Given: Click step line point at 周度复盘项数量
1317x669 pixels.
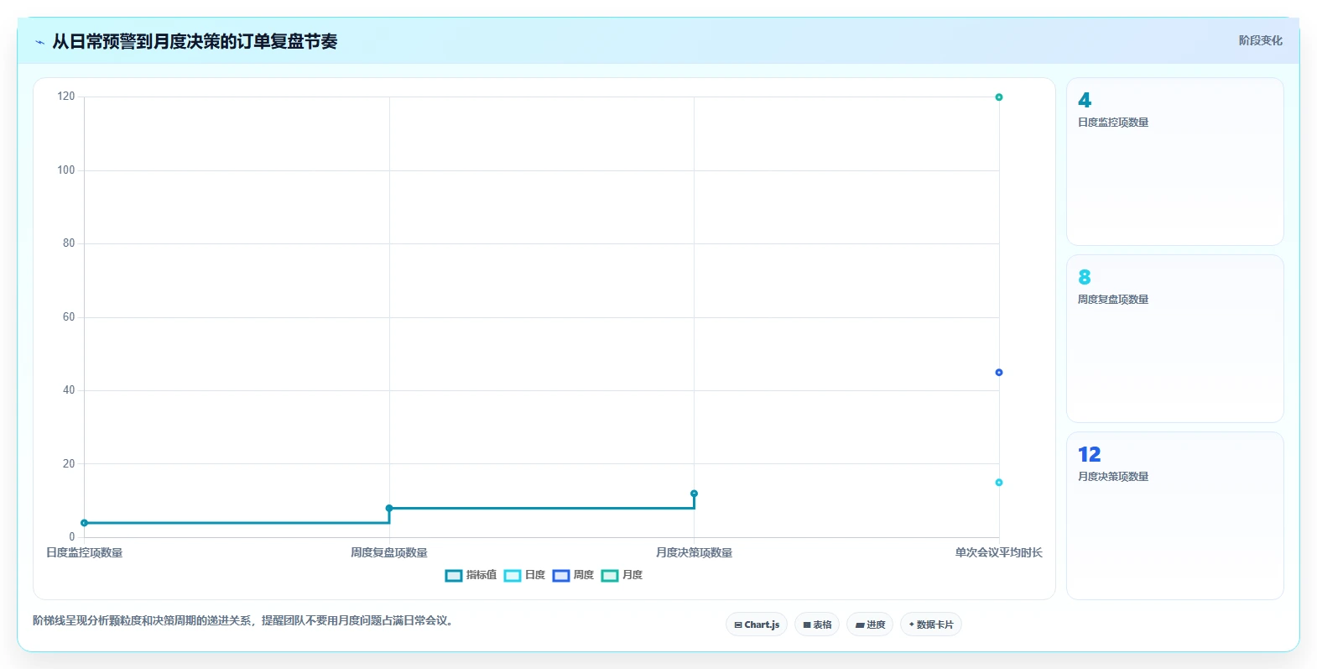Looking at the screenshot, I should [x=389, y=509].
